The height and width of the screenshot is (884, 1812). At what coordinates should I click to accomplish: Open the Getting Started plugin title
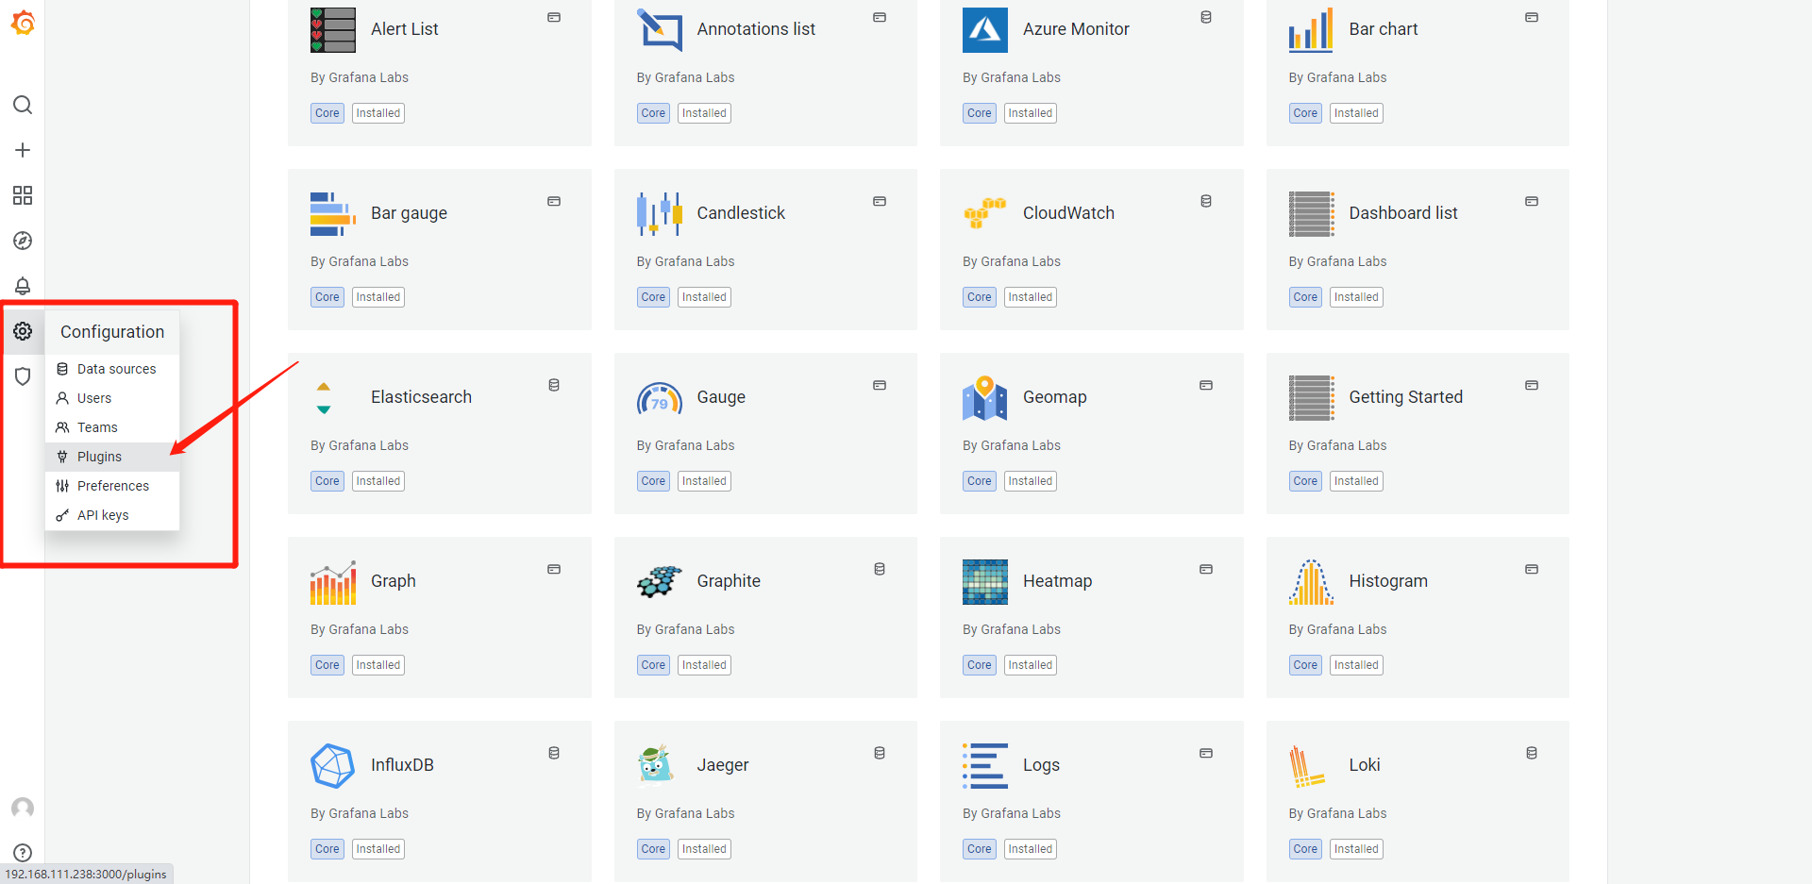click(x=1405, y=397)
